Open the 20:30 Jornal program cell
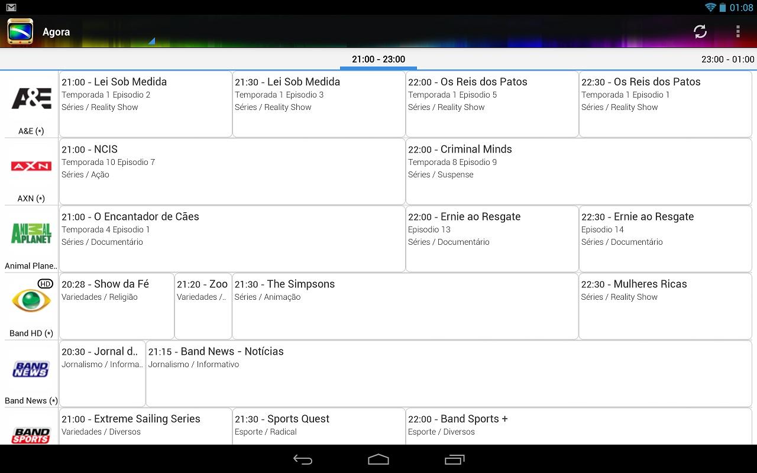This screenshot has height=473, width=757. point(102,374)
